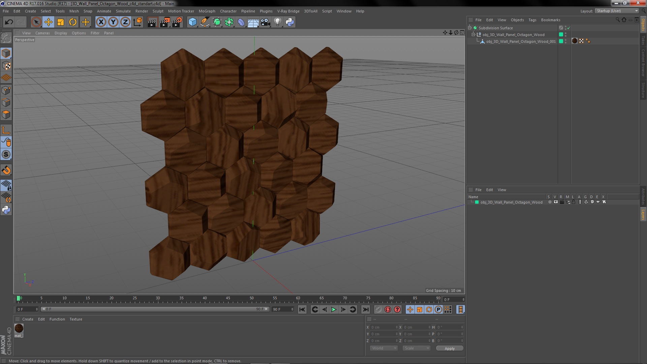Open the Mesh menu

click(x=74, y=11)
